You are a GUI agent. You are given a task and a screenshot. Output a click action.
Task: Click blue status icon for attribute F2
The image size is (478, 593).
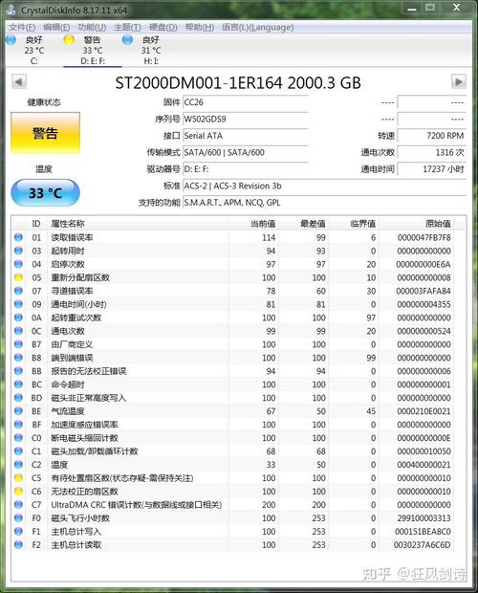18,544
